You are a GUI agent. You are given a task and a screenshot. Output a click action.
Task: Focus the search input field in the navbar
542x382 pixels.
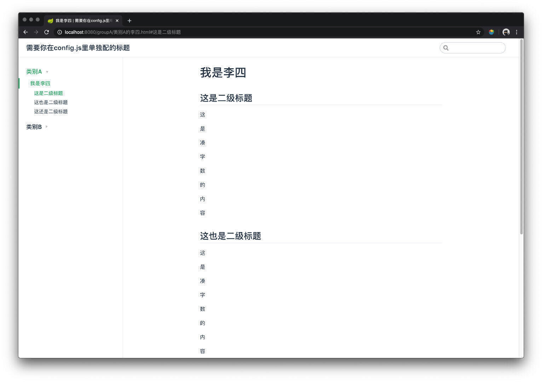(x=473, y=48)
